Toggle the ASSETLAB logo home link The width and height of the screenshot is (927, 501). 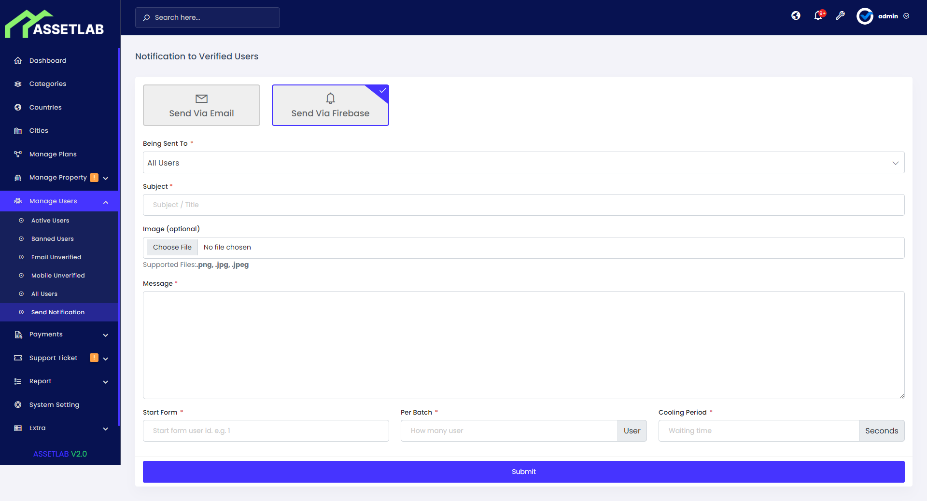click(x=55, y=23)
